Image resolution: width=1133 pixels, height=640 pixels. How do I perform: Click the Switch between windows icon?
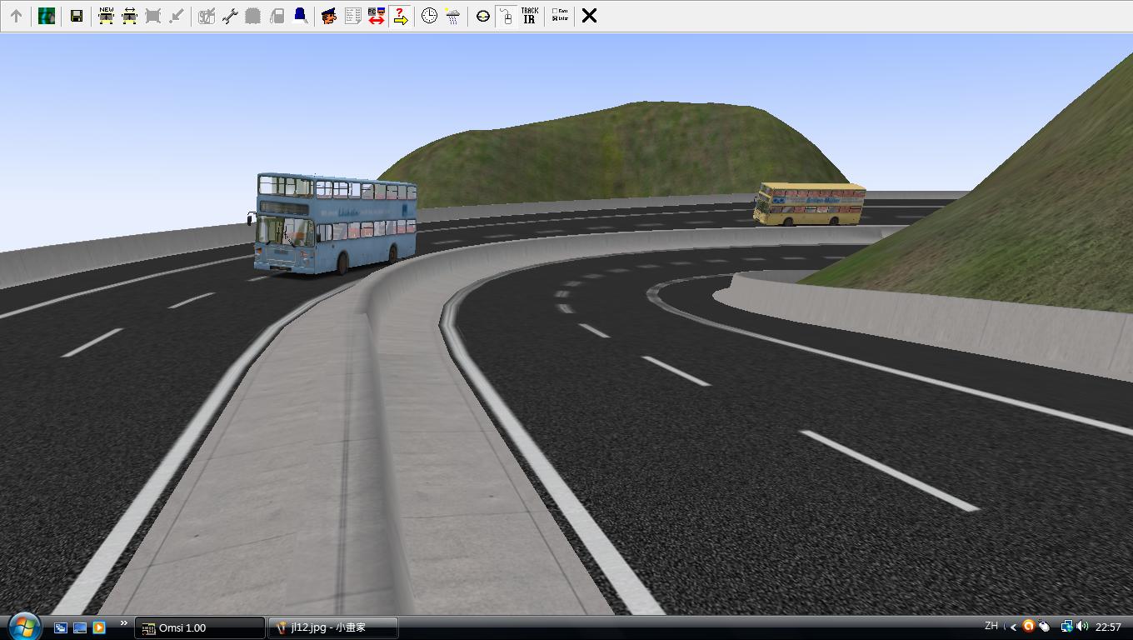pos(61,627)
